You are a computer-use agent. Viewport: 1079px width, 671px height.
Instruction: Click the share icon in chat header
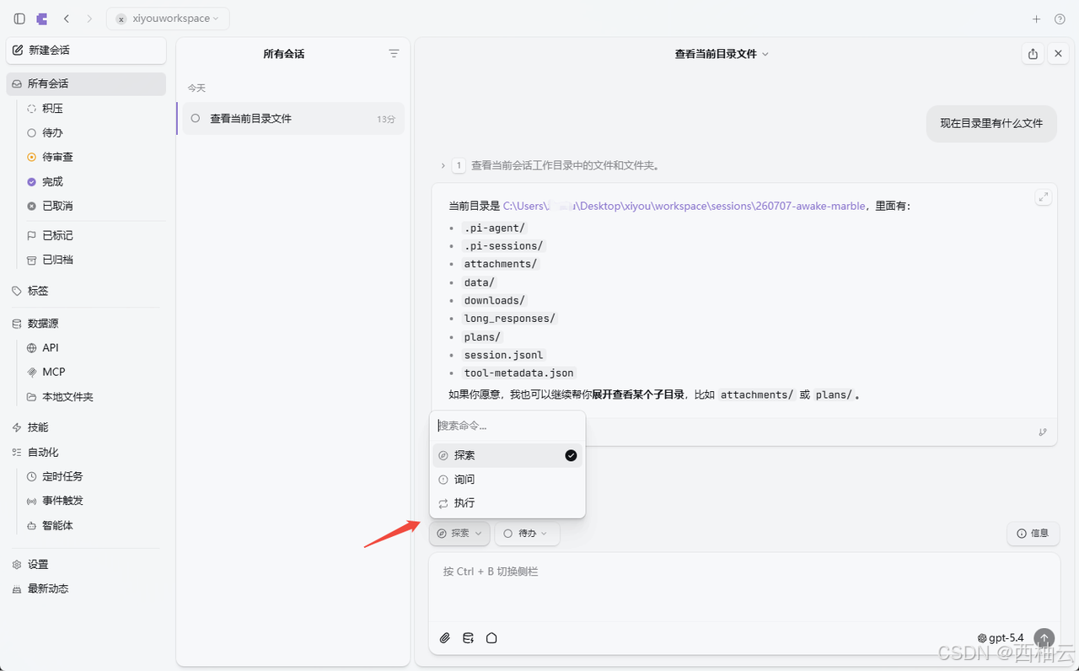(1033, 54)
